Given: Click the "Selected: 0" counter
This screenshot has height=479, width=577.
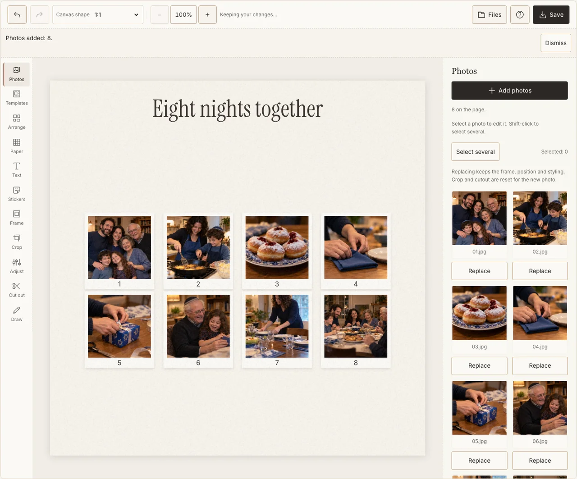Looking at the screenshot, I should (x=554, y=152).
